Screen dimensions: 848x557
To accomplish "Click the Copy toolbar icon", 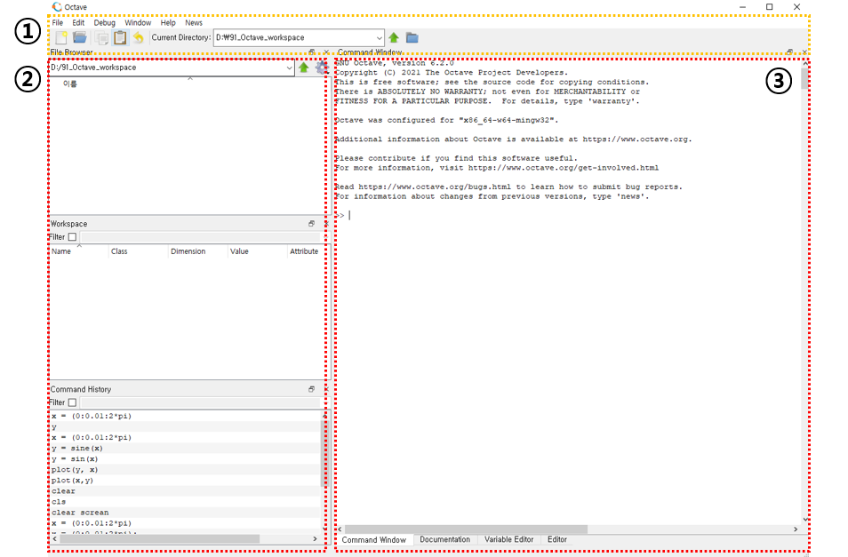I will coord(101,38).
